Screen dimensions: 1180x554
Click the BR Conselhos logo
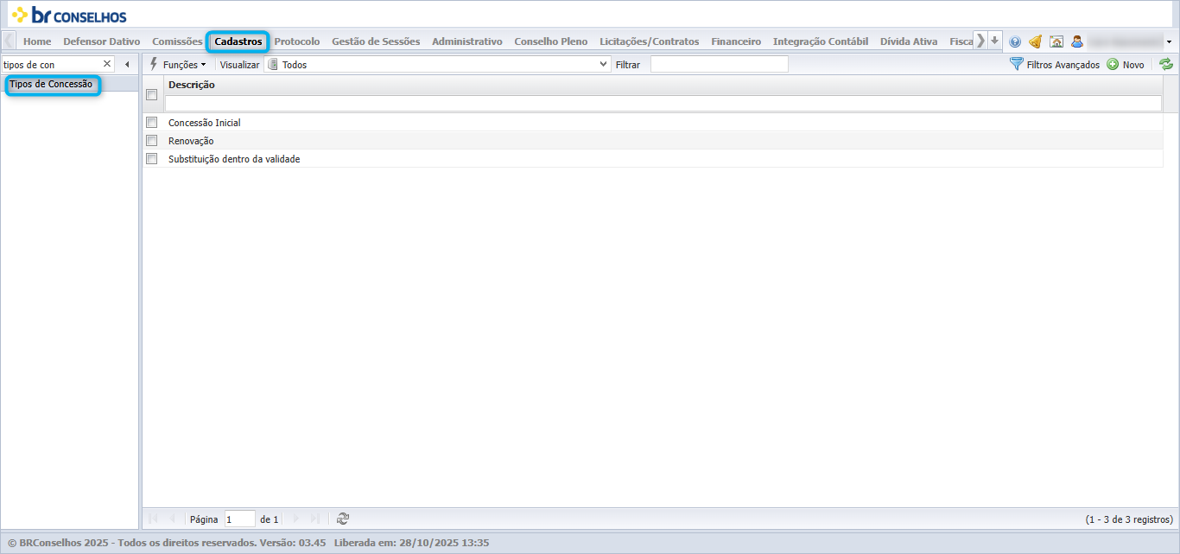coord(68,15)
